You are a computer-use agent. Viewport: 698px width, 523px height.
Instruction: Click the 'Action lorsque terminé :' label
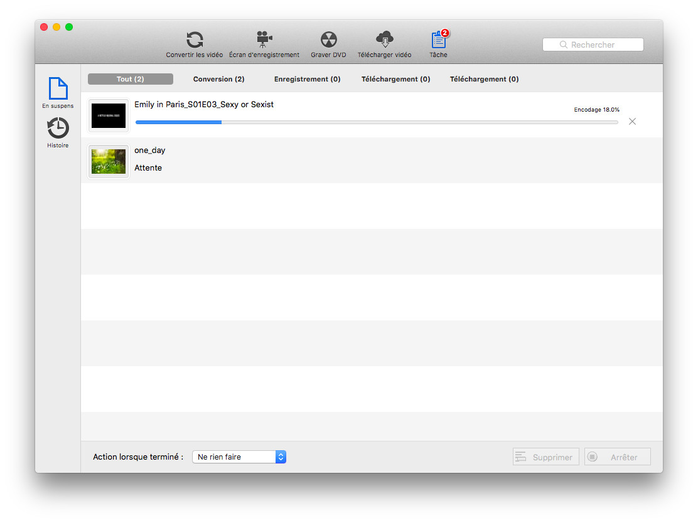[138, 457]
